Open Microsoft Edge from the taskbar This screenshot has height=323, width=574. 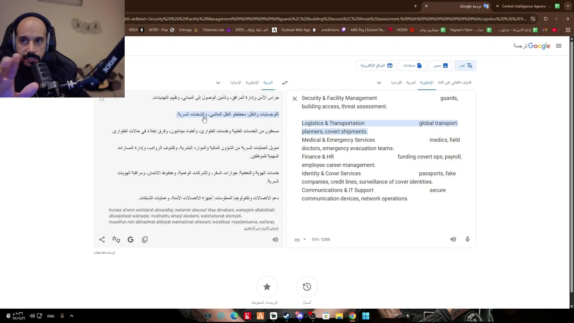(234, 316)
